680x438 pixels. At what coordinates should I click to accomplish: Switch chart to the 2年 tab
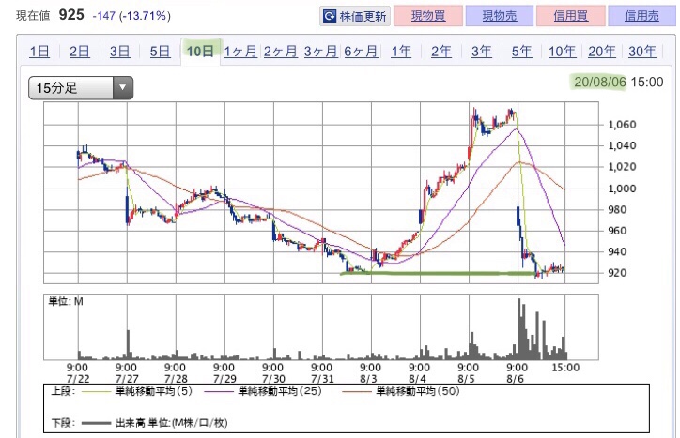pos(441,52)
